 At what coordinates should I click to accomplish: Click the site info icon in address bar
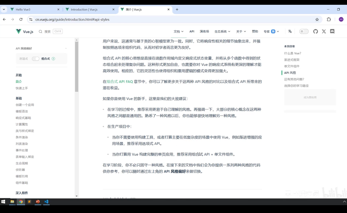tap(31, 19)
